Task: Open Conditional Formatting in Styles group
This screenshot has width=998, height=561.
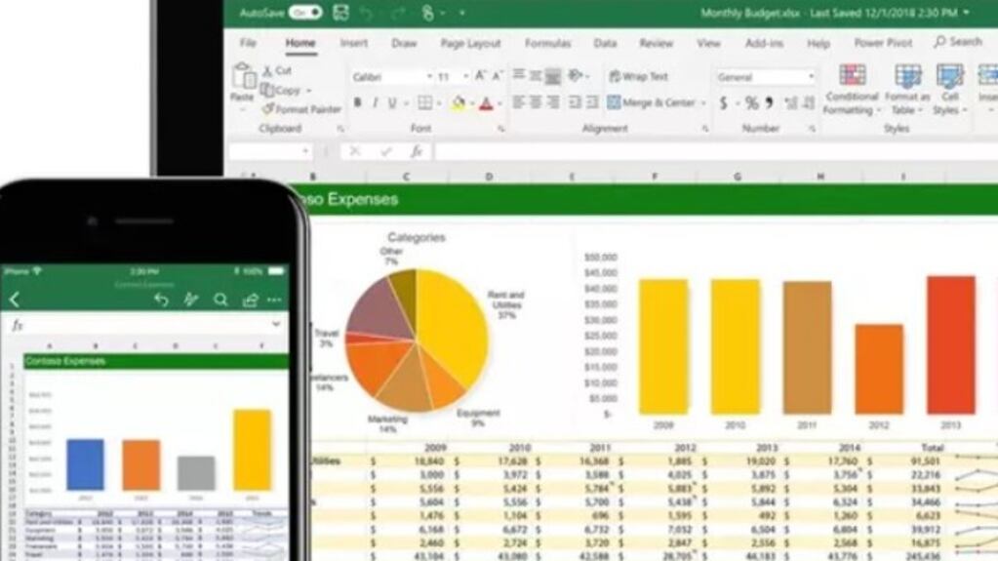Action: [852, 90]
